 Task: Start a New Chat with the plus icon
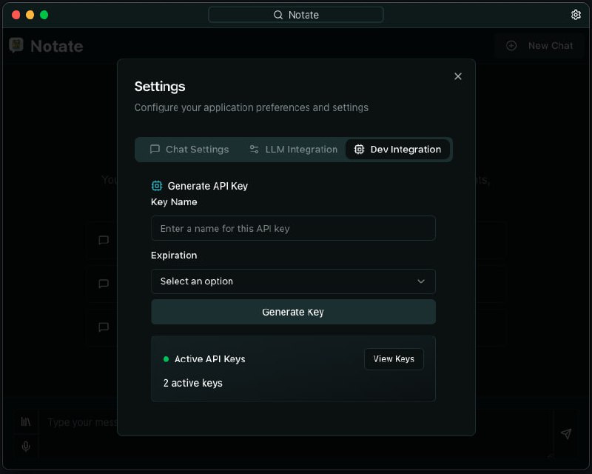(511, 46)
